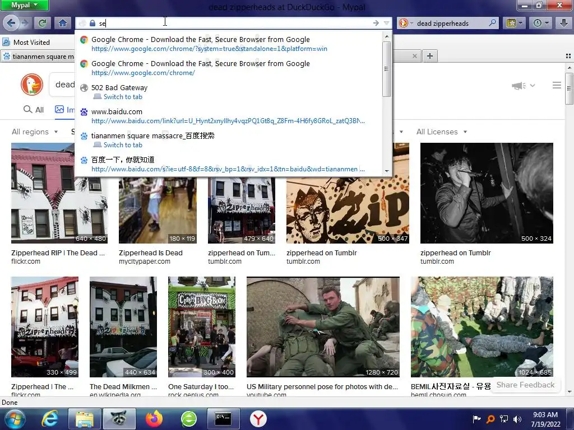Switch to the 502 Bad Gateway tab

(x=229, y=92)
